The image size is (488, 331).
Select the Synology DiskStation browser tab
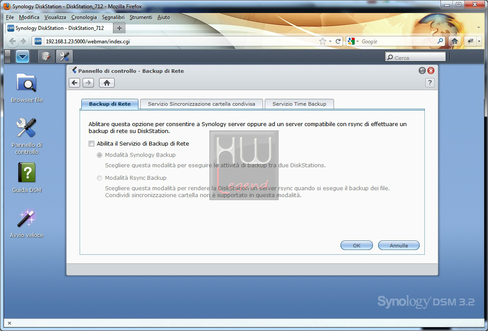pyautogui.click(x=58, y=28)
